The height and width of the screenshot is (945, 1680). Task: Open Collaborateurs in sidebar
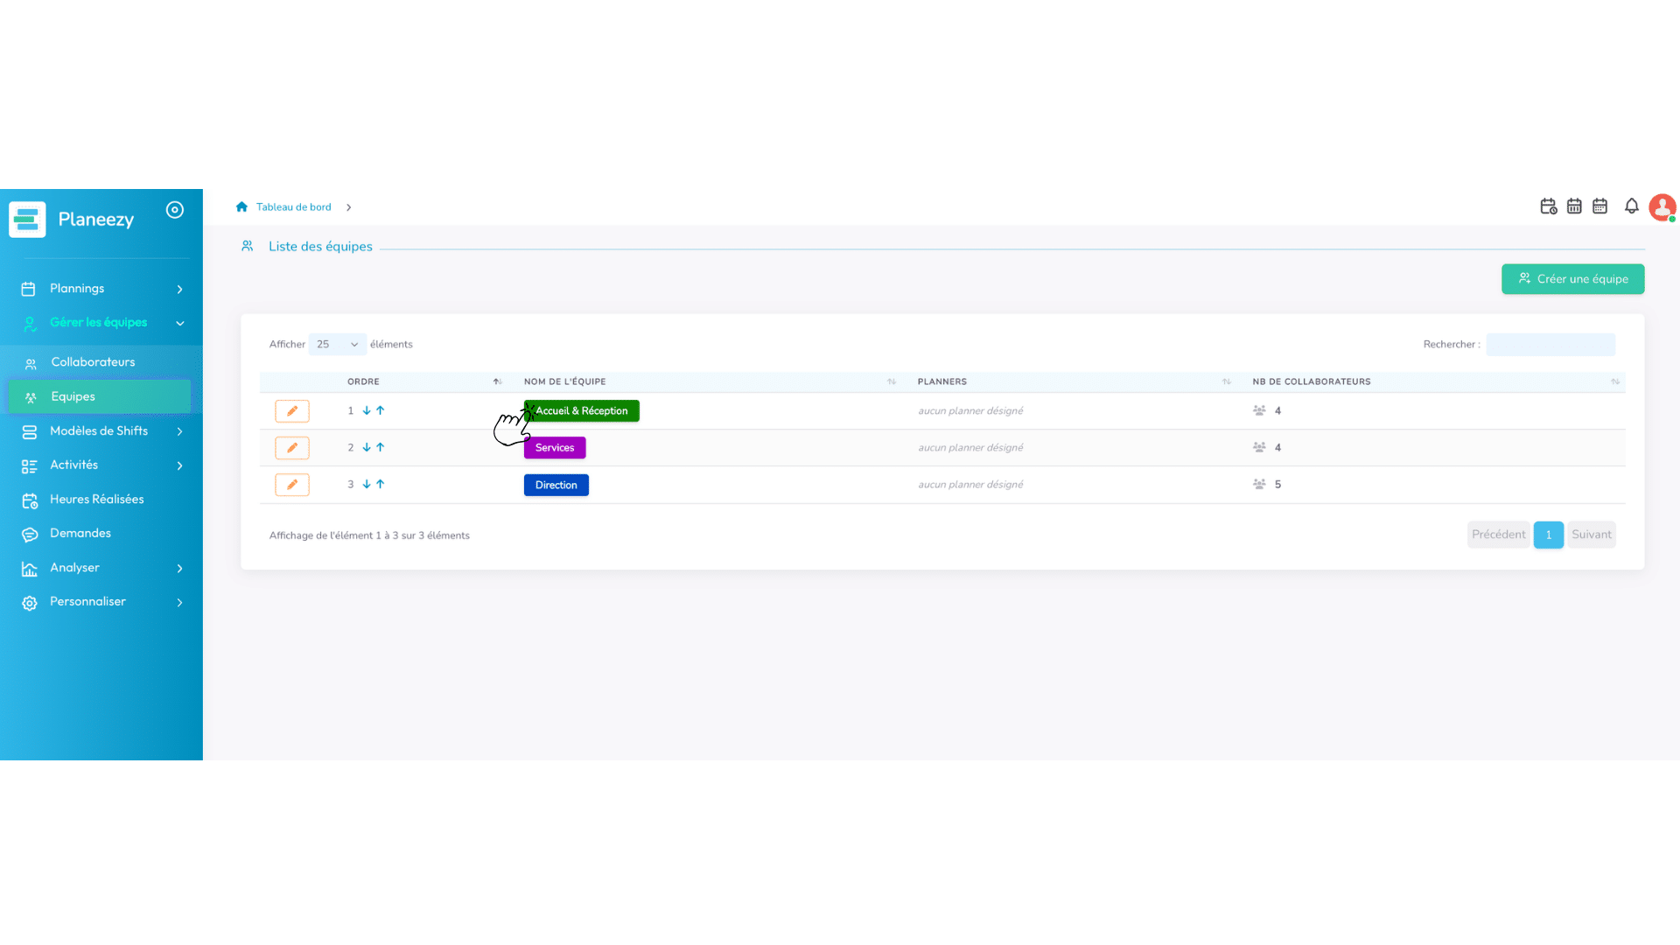click(x=100, y=362)
